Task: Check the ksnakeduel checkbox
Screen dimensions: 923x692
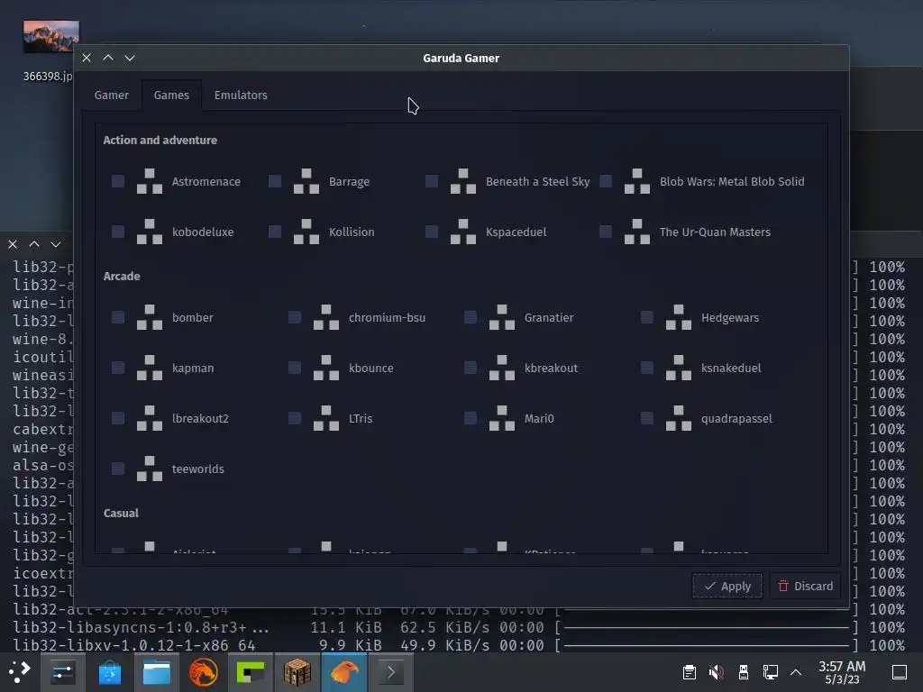Action: [647, 368]
